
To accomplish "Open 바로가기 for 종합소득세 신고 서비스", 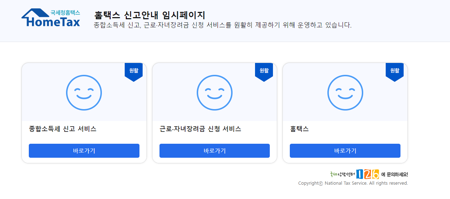I will pos(84,151).
